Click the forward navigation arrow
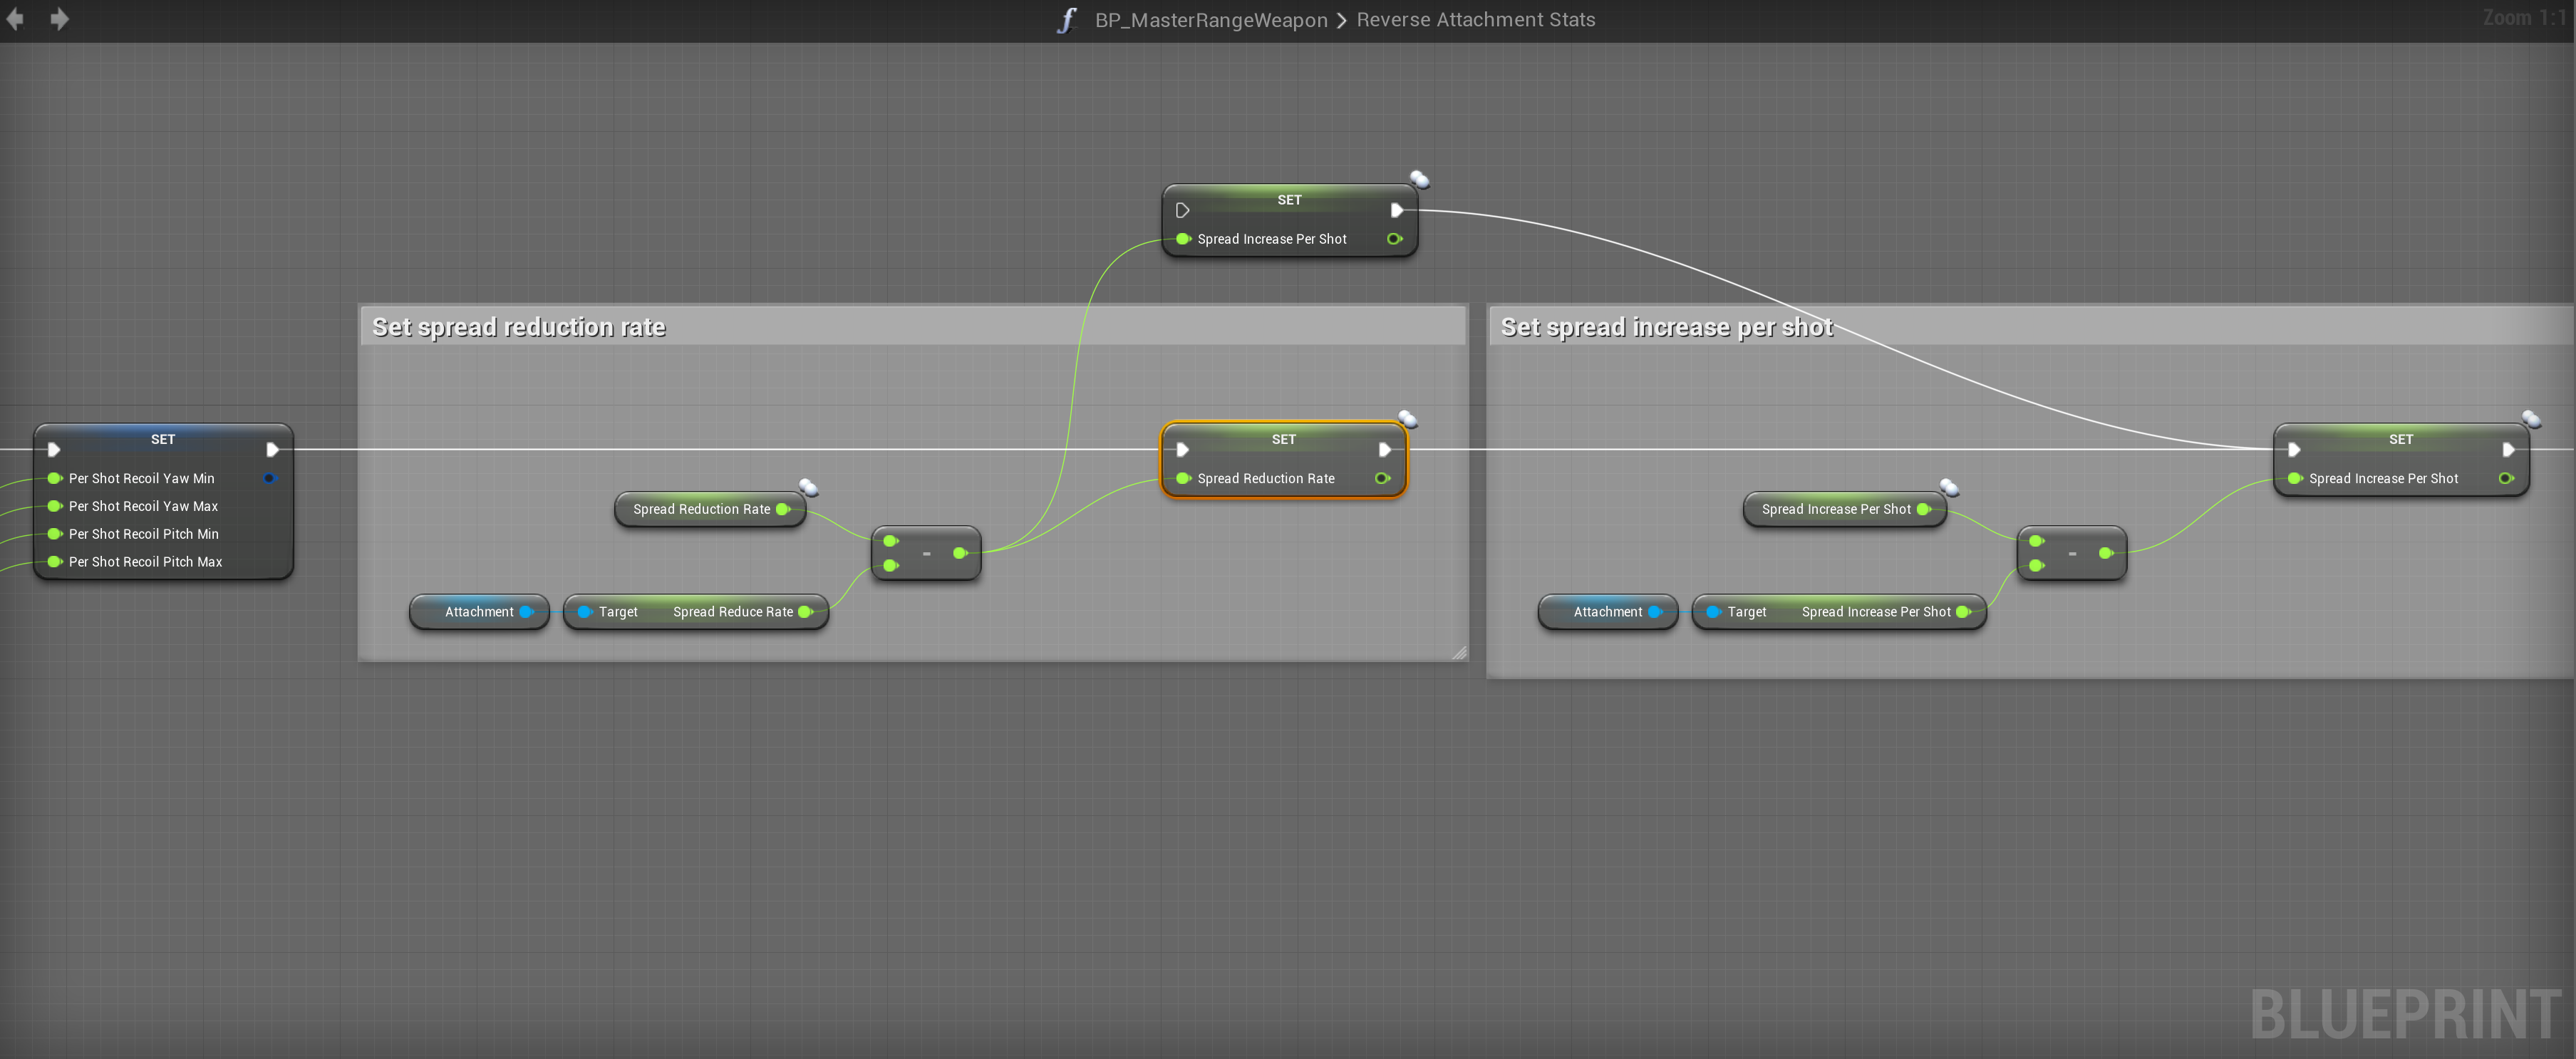 click(60, 19)
